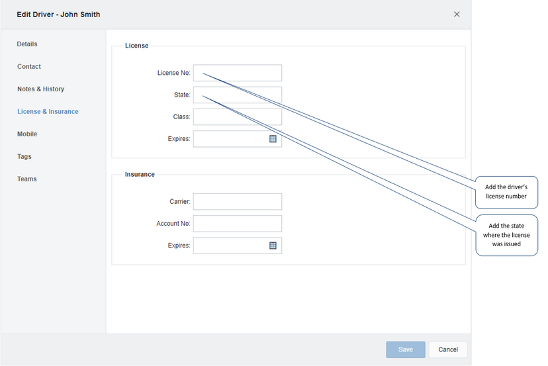The width and height of the screenshot is (548, 366).
Task: Click the driver's license number callout
Action: (506, 192)
